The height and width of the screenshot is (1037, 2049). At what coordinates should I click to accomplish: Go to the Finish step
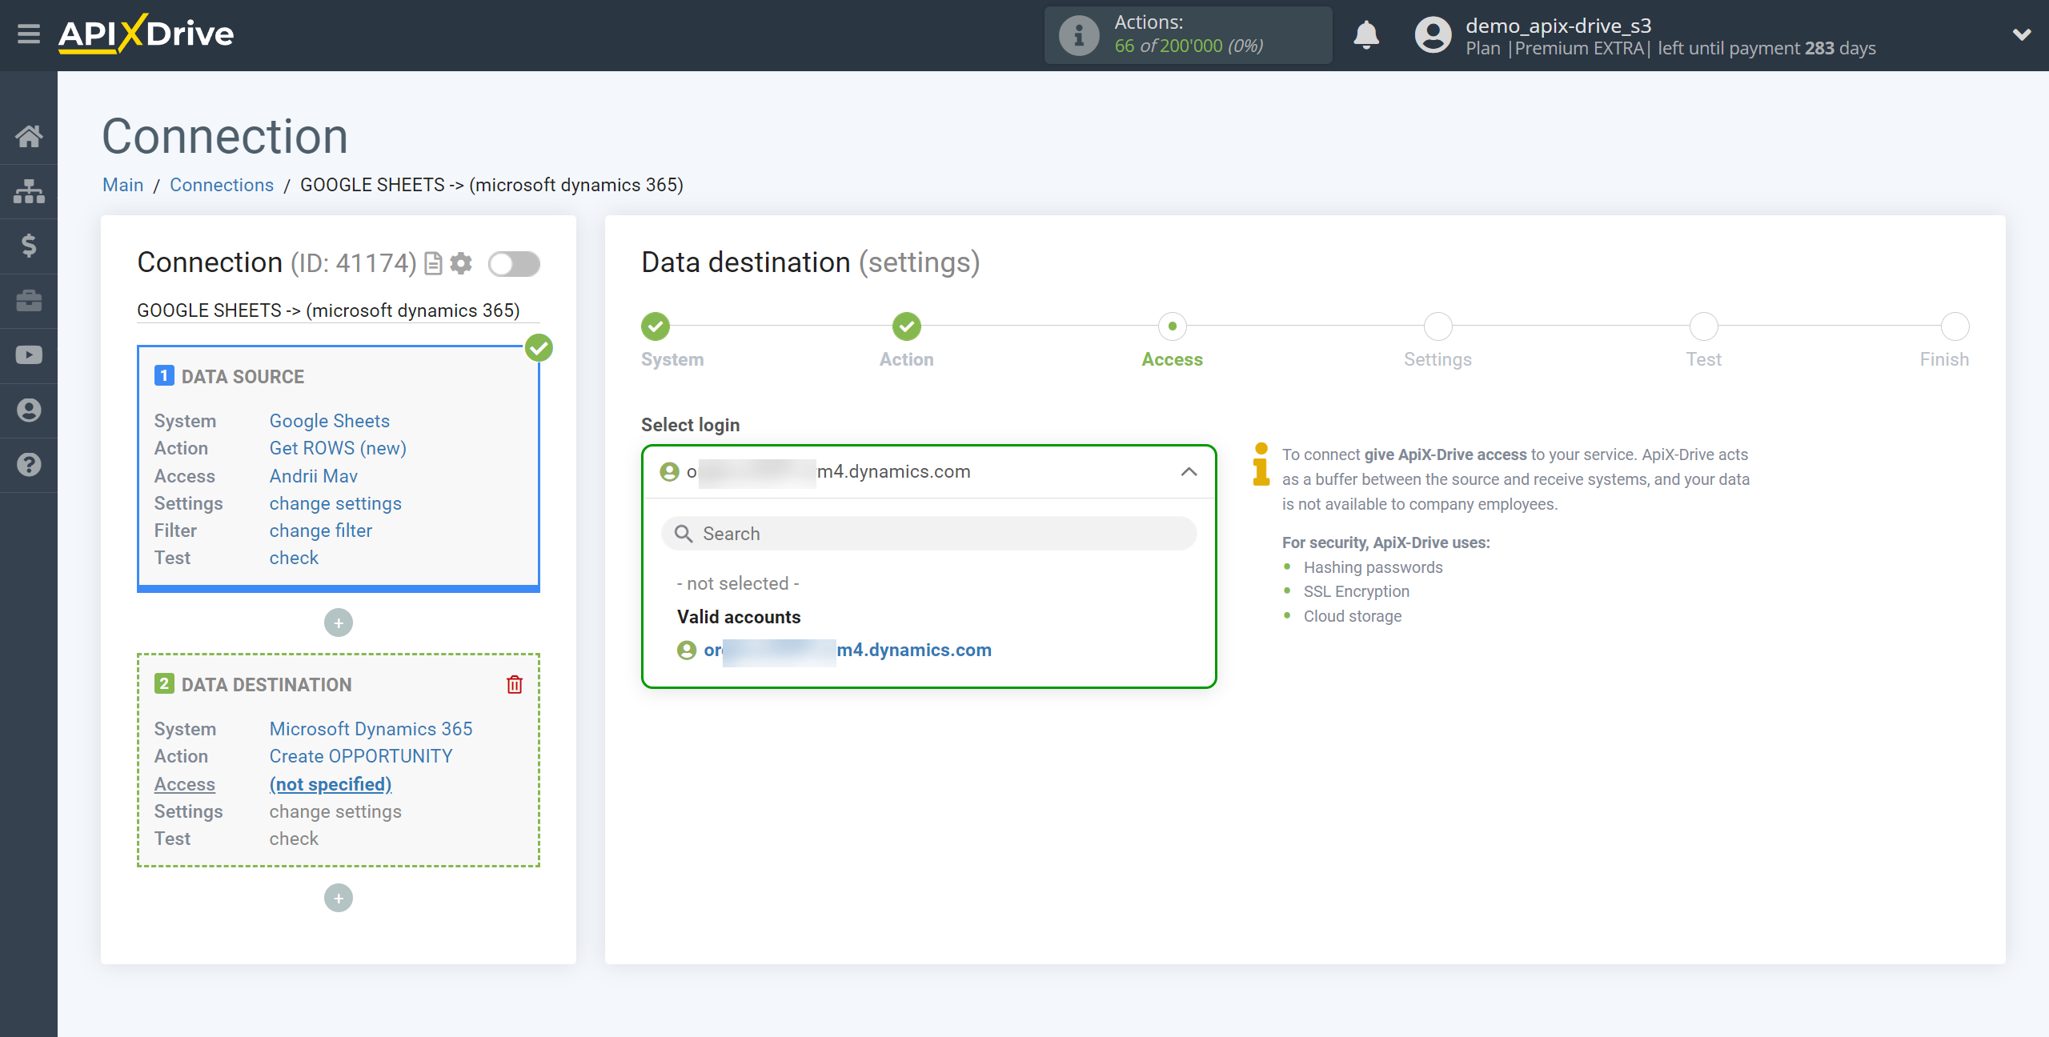pos(1955,326)
